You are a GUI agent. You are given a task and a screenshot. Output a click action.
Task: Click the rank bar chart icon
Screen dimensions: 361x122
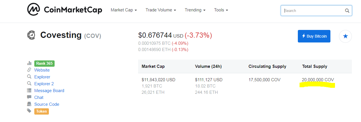(29, 63)
